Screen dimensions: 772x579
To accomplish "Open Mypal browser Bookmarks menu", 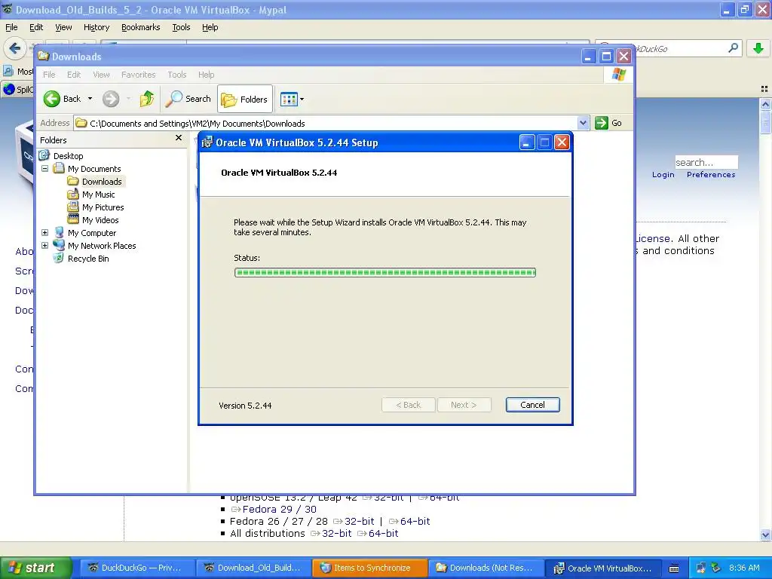I will 141,27.
